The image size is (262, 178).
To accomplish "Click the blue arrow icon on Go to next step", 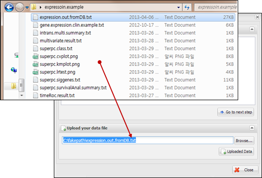I will 222,112.
